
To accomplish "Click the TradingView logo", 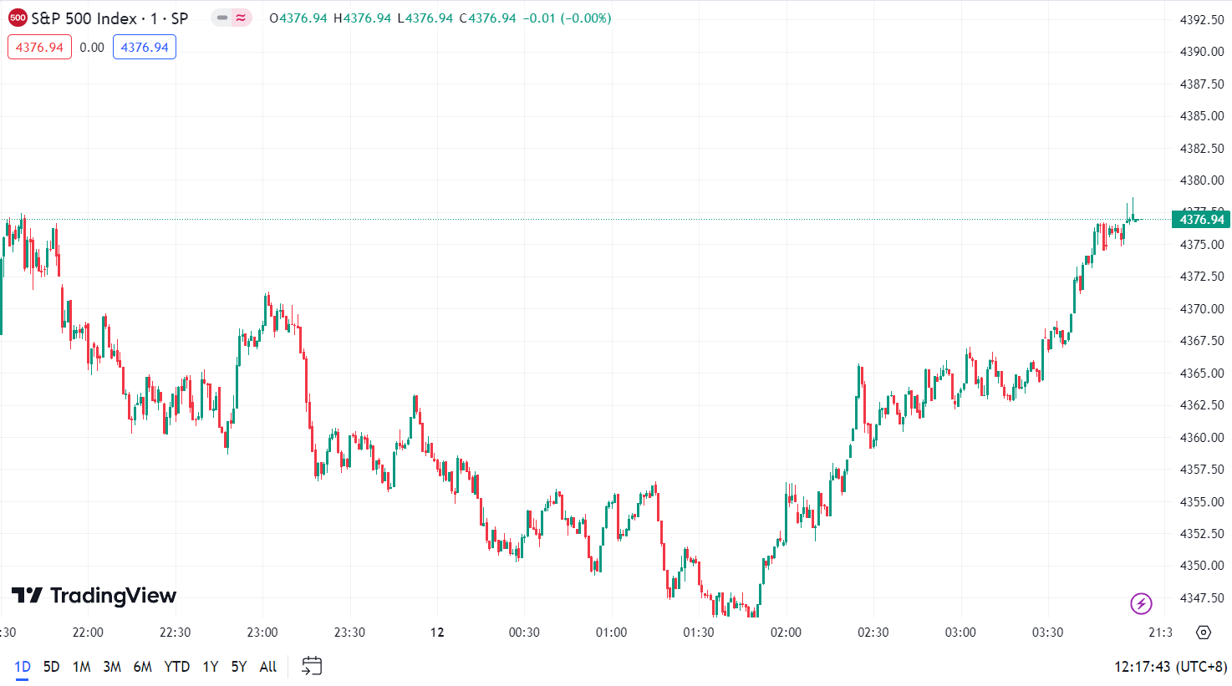I will tap(94, 595).
